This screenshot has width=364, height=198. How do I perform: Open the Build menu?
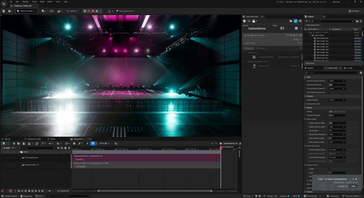42,2
